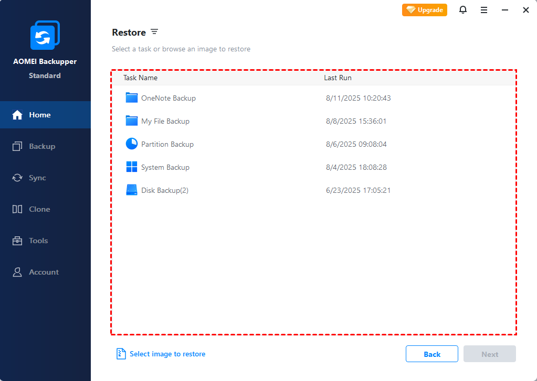Click the orange Upgrade button label
Screen dimensions: 537x381
pos(430,10)
